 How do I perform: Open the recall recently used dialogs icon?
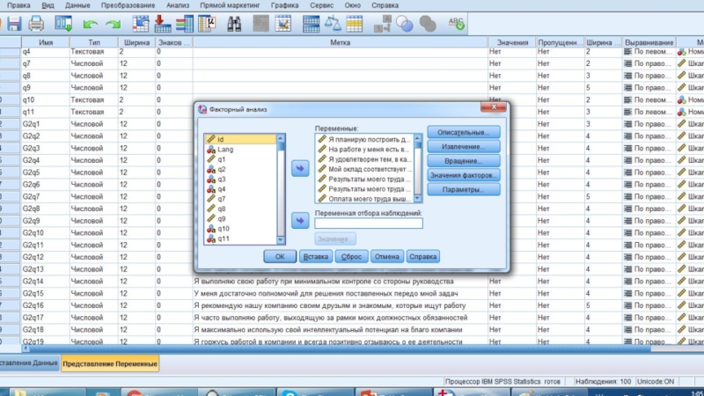click(63, 24)
